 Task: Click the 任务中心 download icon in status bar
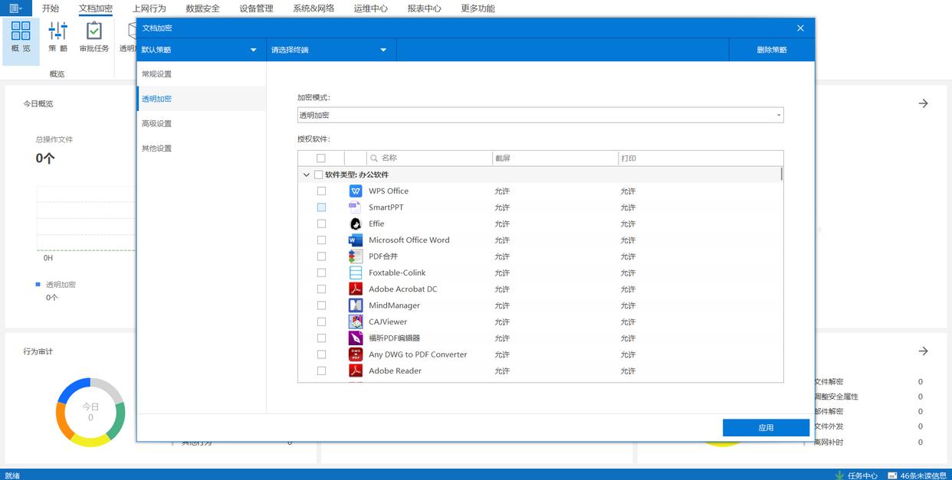pyautogui.click(x=839, y=475)
